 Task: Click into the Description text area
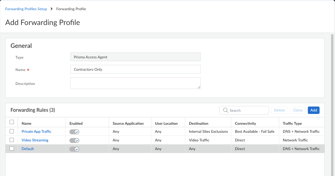click(x=136, y=83)
